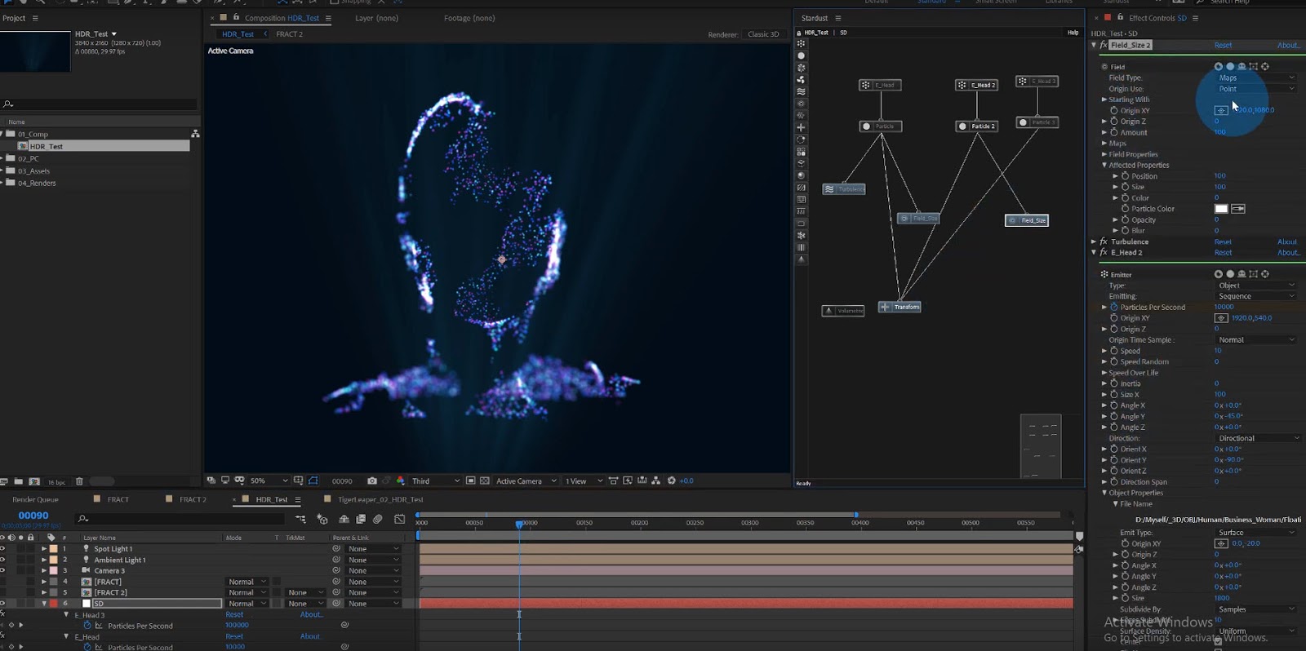Image resolution: width=1306 pixels, height=651 pixels.
Task: Select the Volumetric triangle icon in Stardust toolbar
Action: (x=801, y=259)
